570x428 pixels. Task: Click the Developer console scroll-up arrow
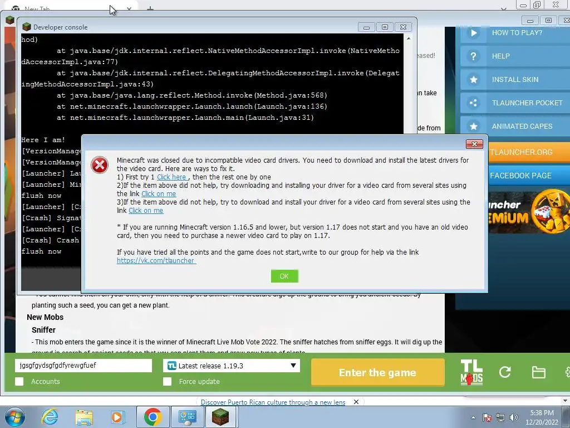point(409,38)
